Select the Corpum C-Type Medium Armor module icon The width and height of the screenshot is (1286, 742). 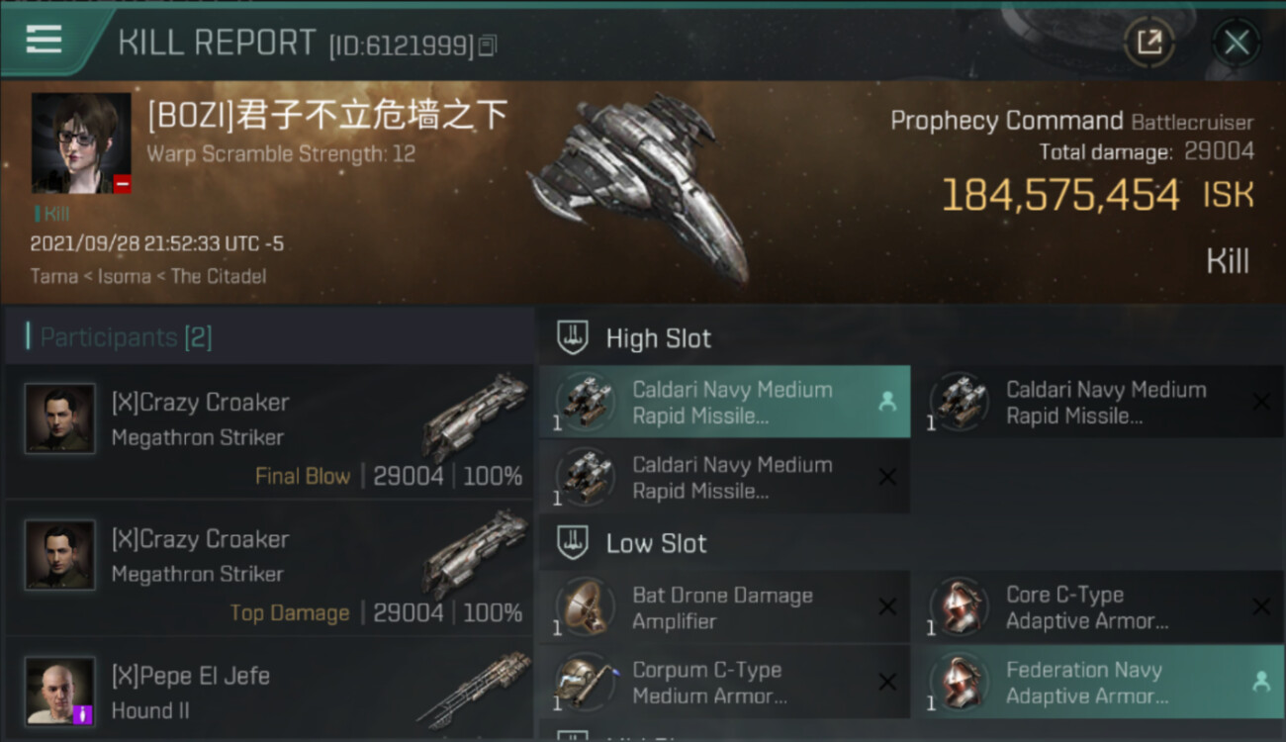pyautogui.click(x=585, y=682)
